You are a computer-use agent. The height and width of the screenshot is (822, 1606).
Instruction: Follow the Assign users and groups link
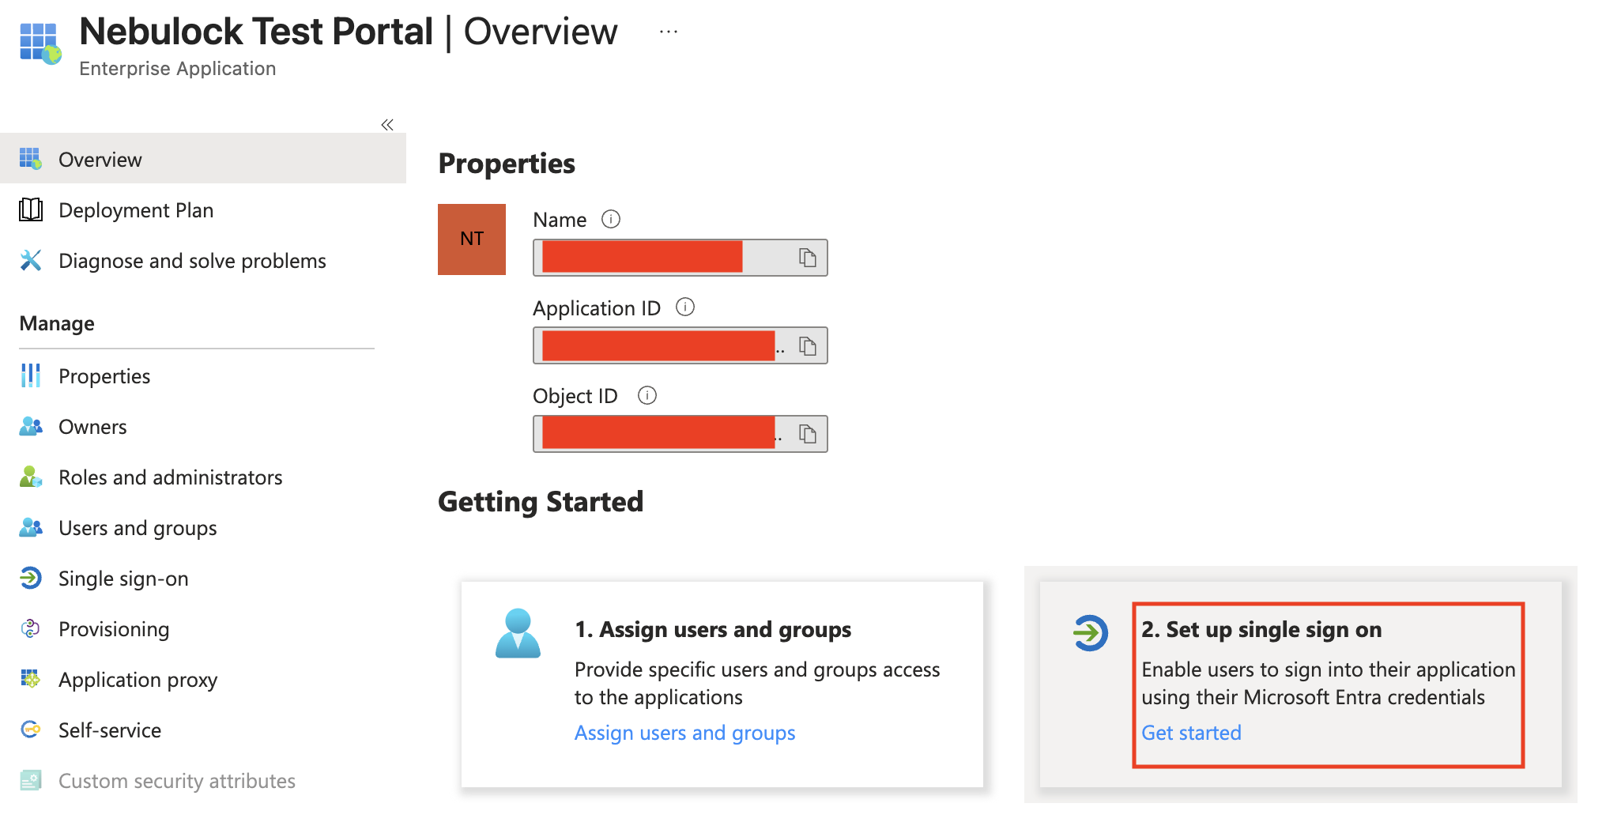click(684, 733)
